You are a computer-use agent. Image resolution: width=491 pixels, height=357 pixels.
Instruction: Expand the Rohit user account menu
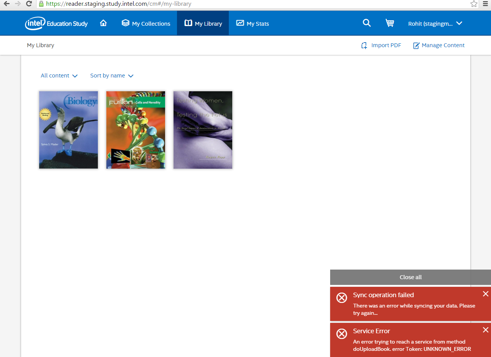pyautogui.click(x=435, y=23)
